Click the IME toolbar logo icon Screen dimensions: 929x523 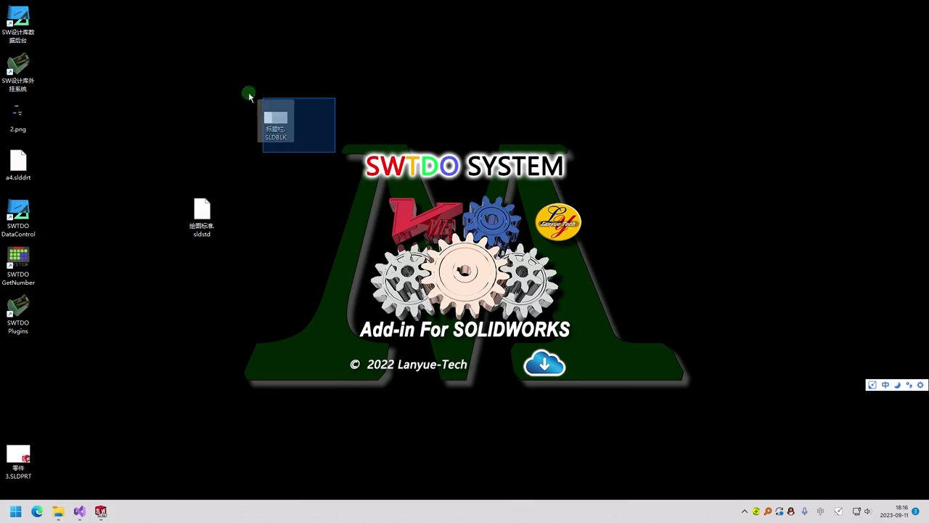click(872, 385)
